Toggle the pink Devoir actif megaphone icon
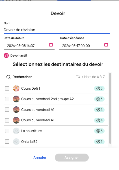This screenshot has height=170, width=119. click(6, 55)
